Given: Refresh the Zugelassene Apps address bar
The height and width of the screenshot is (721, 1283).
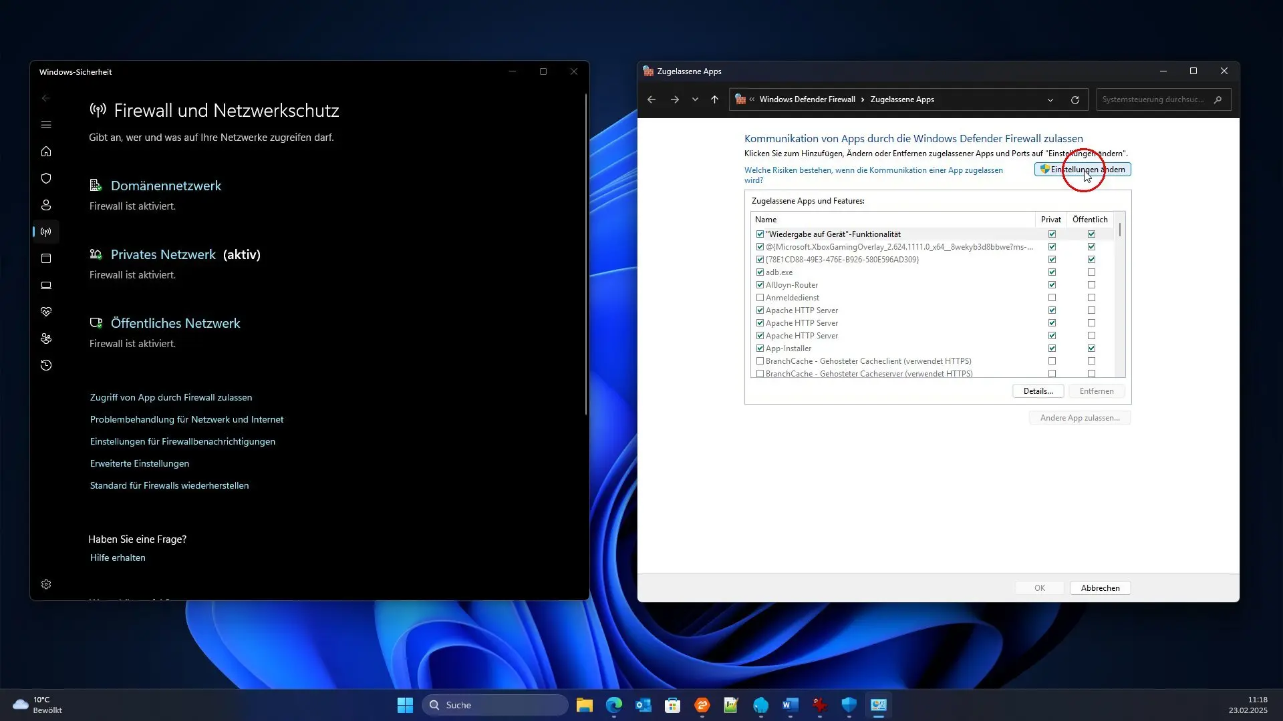Looking at the screenshot, I should coord(1075,100).
